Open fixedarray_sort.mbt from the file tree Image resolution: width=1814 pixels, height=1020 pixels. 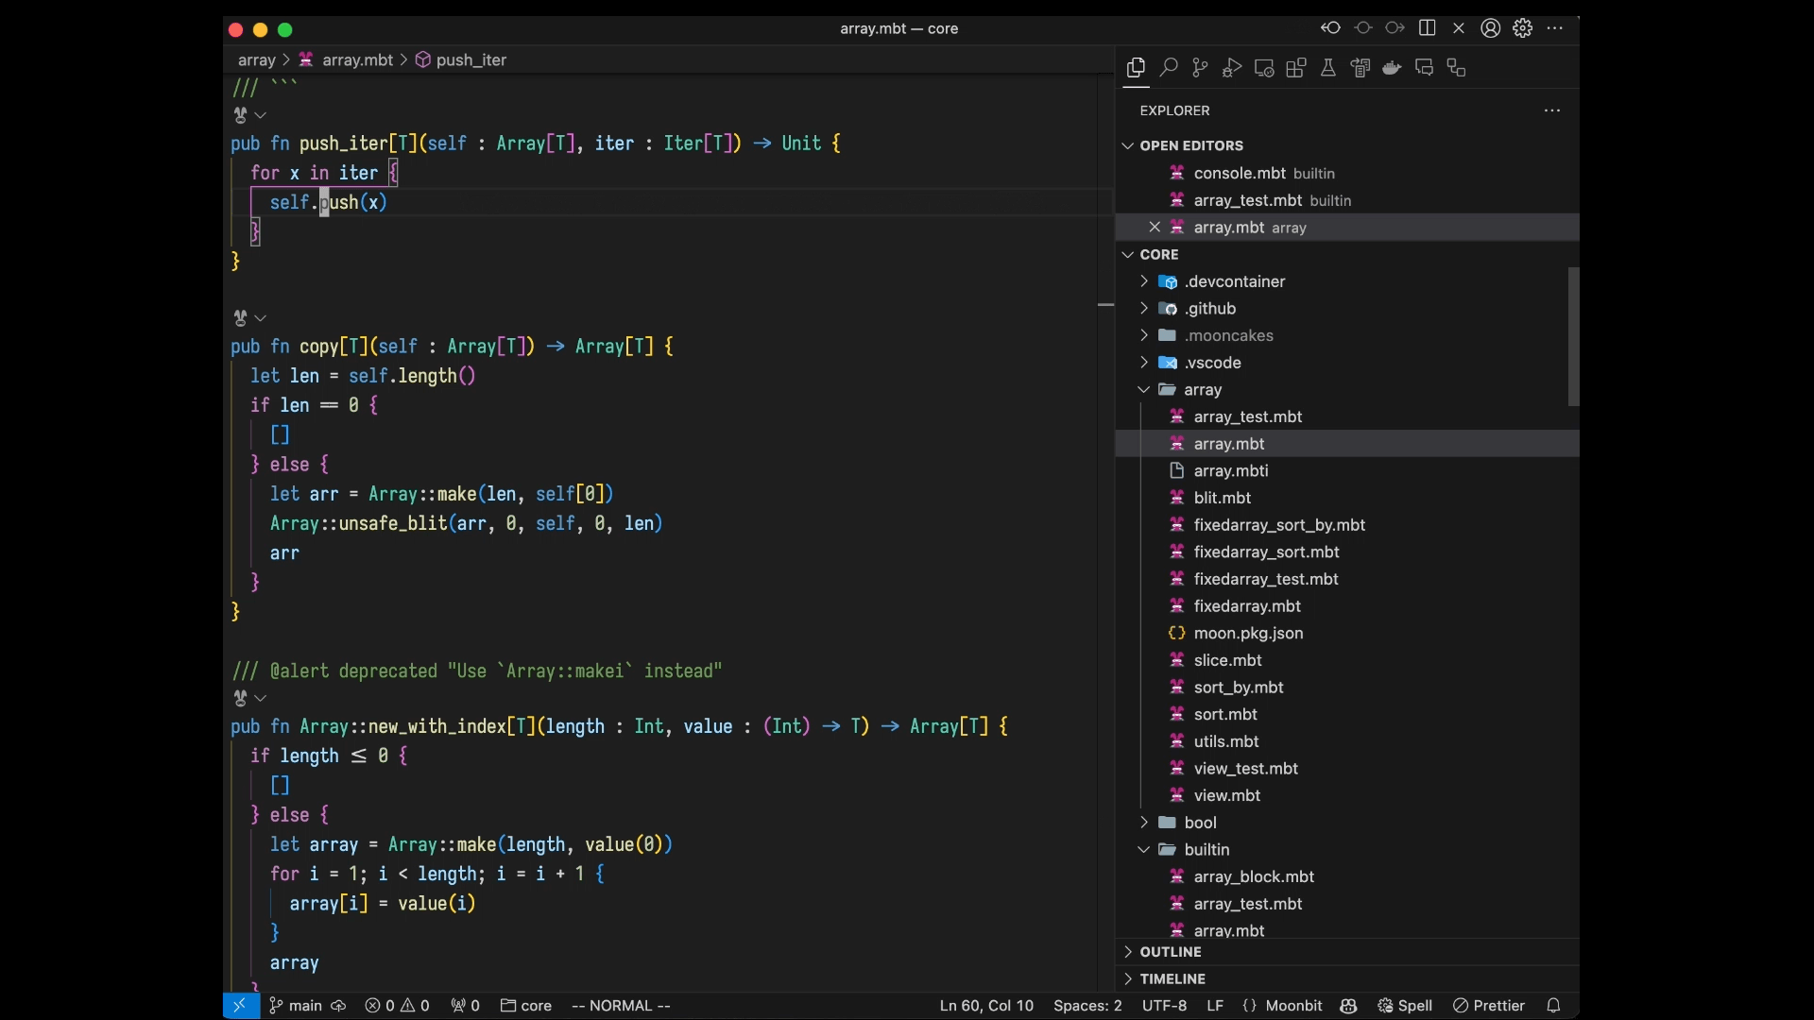click(x=1266, y=552)
